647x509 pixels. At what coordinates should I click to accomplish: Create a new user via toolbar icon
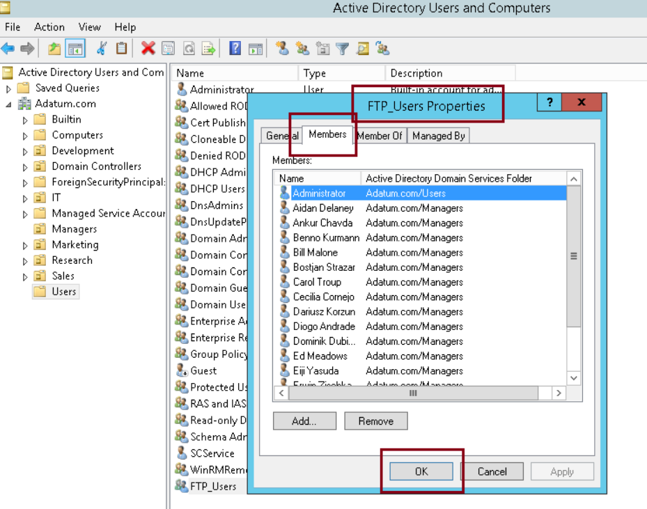tap(282, 49)
